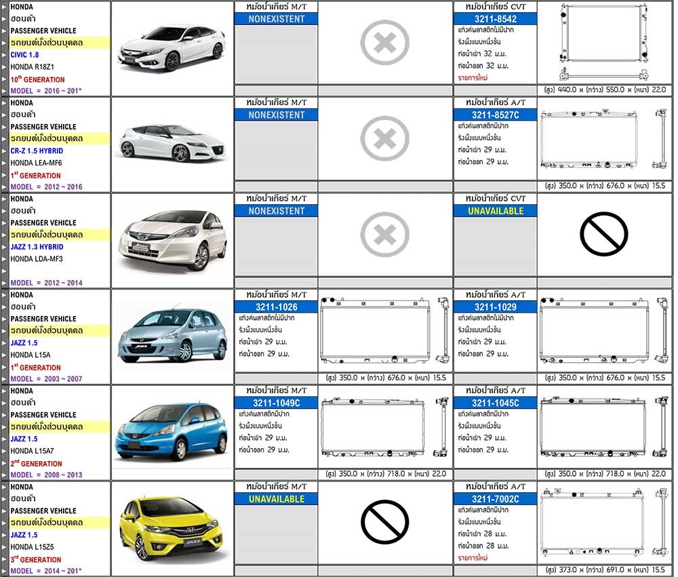Screen dimensions: 678x577
Task: Click part number 3211-1026
Action: pos(277,307)
